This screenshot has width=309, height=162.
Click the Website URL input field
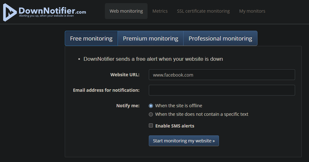pos(222,75)
